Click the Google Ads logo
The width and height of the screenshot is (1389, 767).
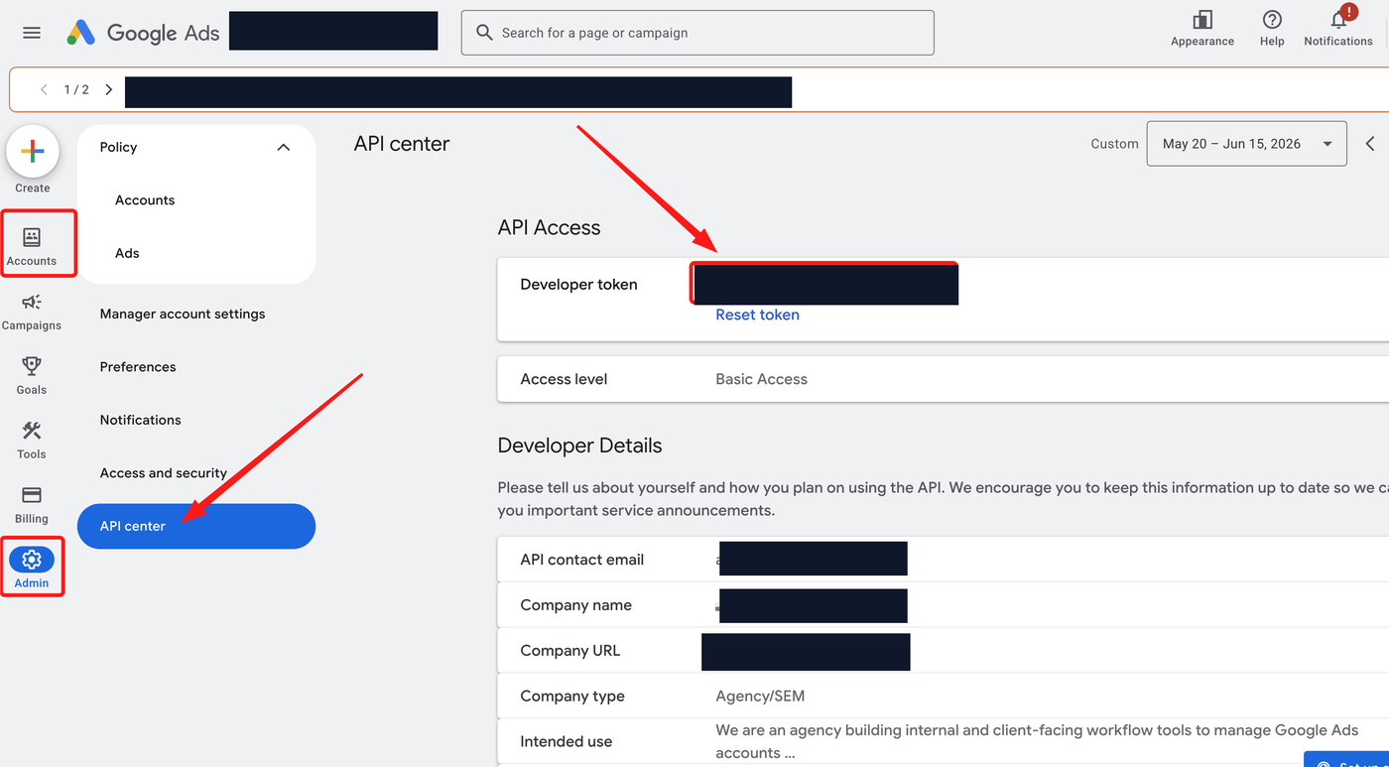click(143, 33)
